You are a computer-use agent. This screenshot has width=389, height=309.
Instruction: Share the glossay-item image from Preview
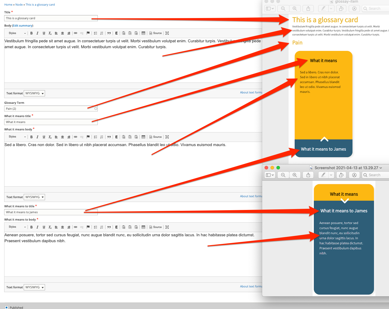[x=308, y=9]
